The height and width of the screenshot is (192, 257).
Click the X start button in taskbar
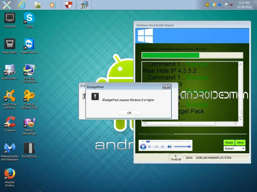click(x=7, y=5)
